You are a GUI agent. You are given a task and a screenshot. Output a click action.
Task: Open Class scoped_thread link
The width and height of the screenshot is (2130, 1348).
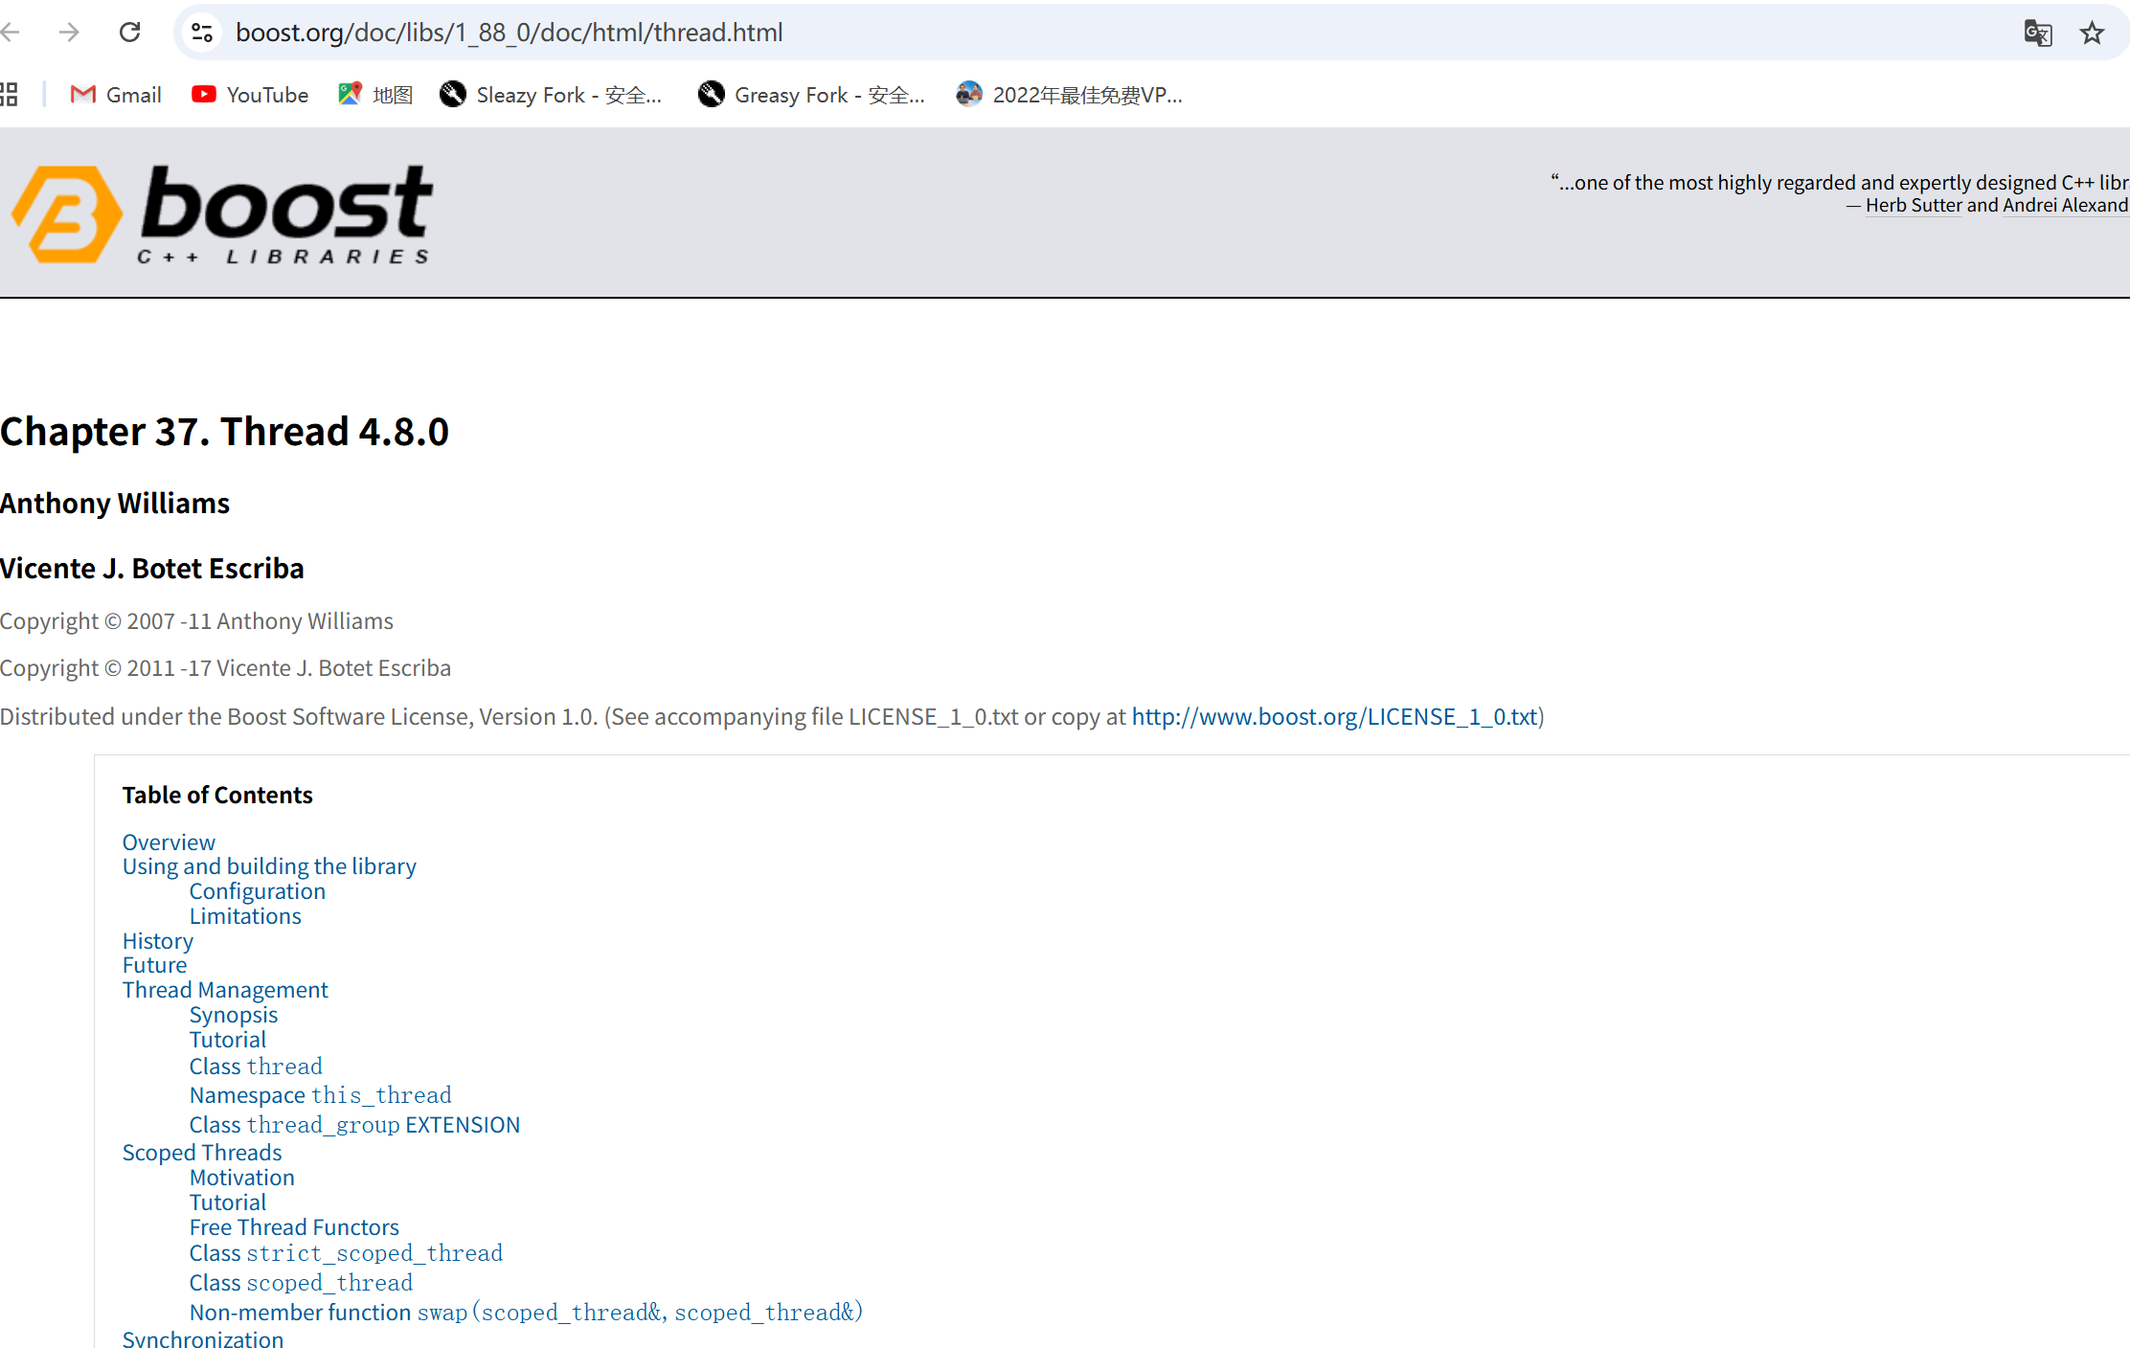(x=301, y=1283)
